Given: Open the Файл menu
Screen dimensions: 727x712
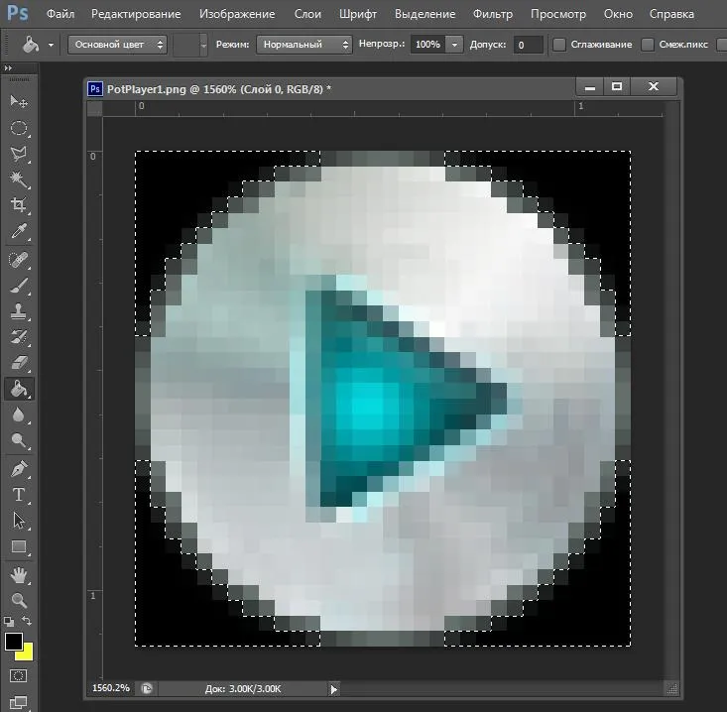Looking at the screenshot, I should pos(61,14).
